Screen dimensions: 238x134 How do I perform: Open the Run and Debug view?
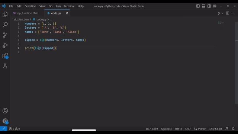(x=5, y=45)
